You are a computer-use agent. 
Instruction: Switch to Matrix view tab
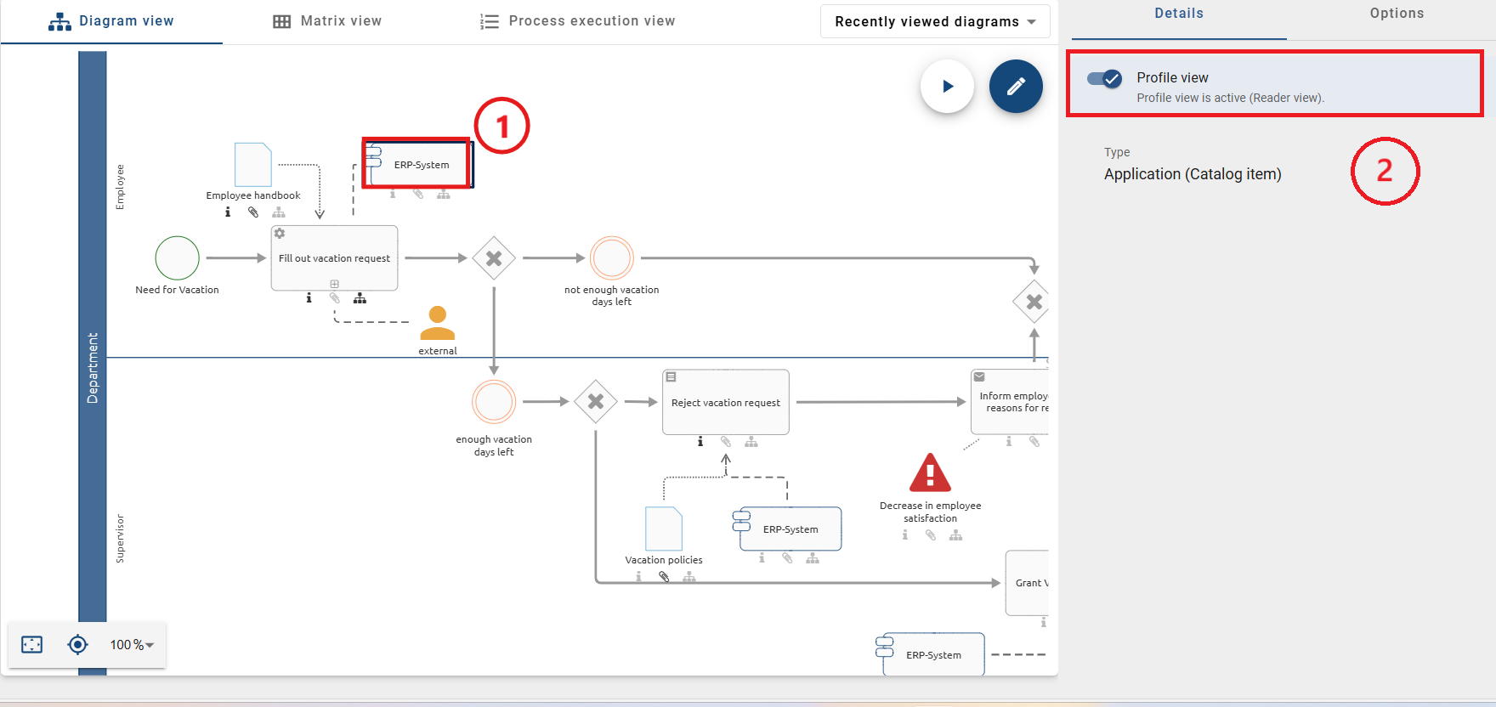coord(327,21)
